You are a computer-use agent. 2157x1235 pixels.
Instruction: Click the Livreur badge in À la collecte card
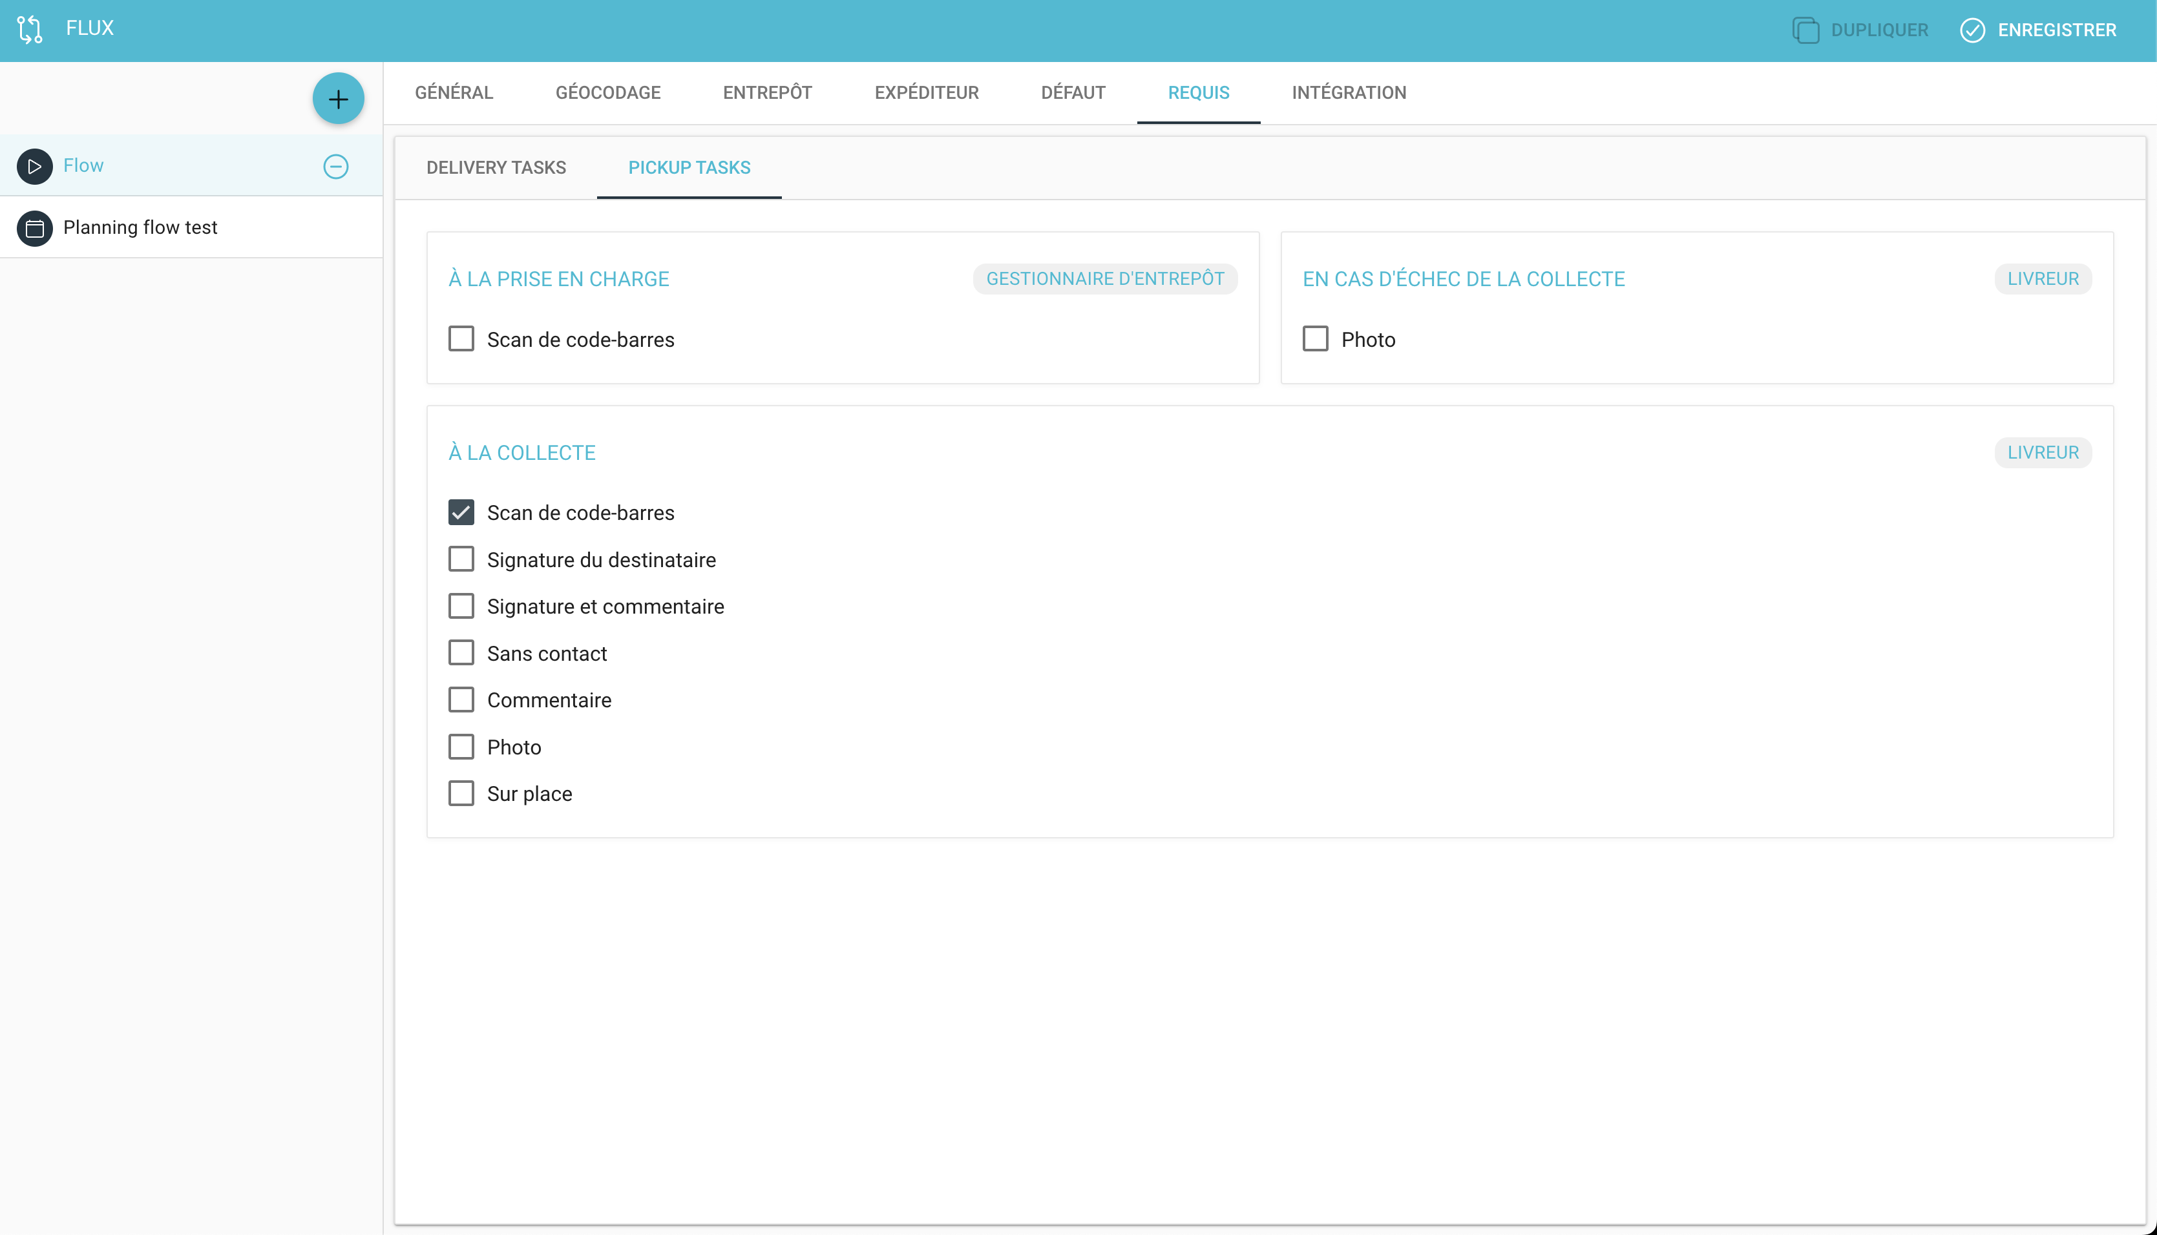(2043, 452)
